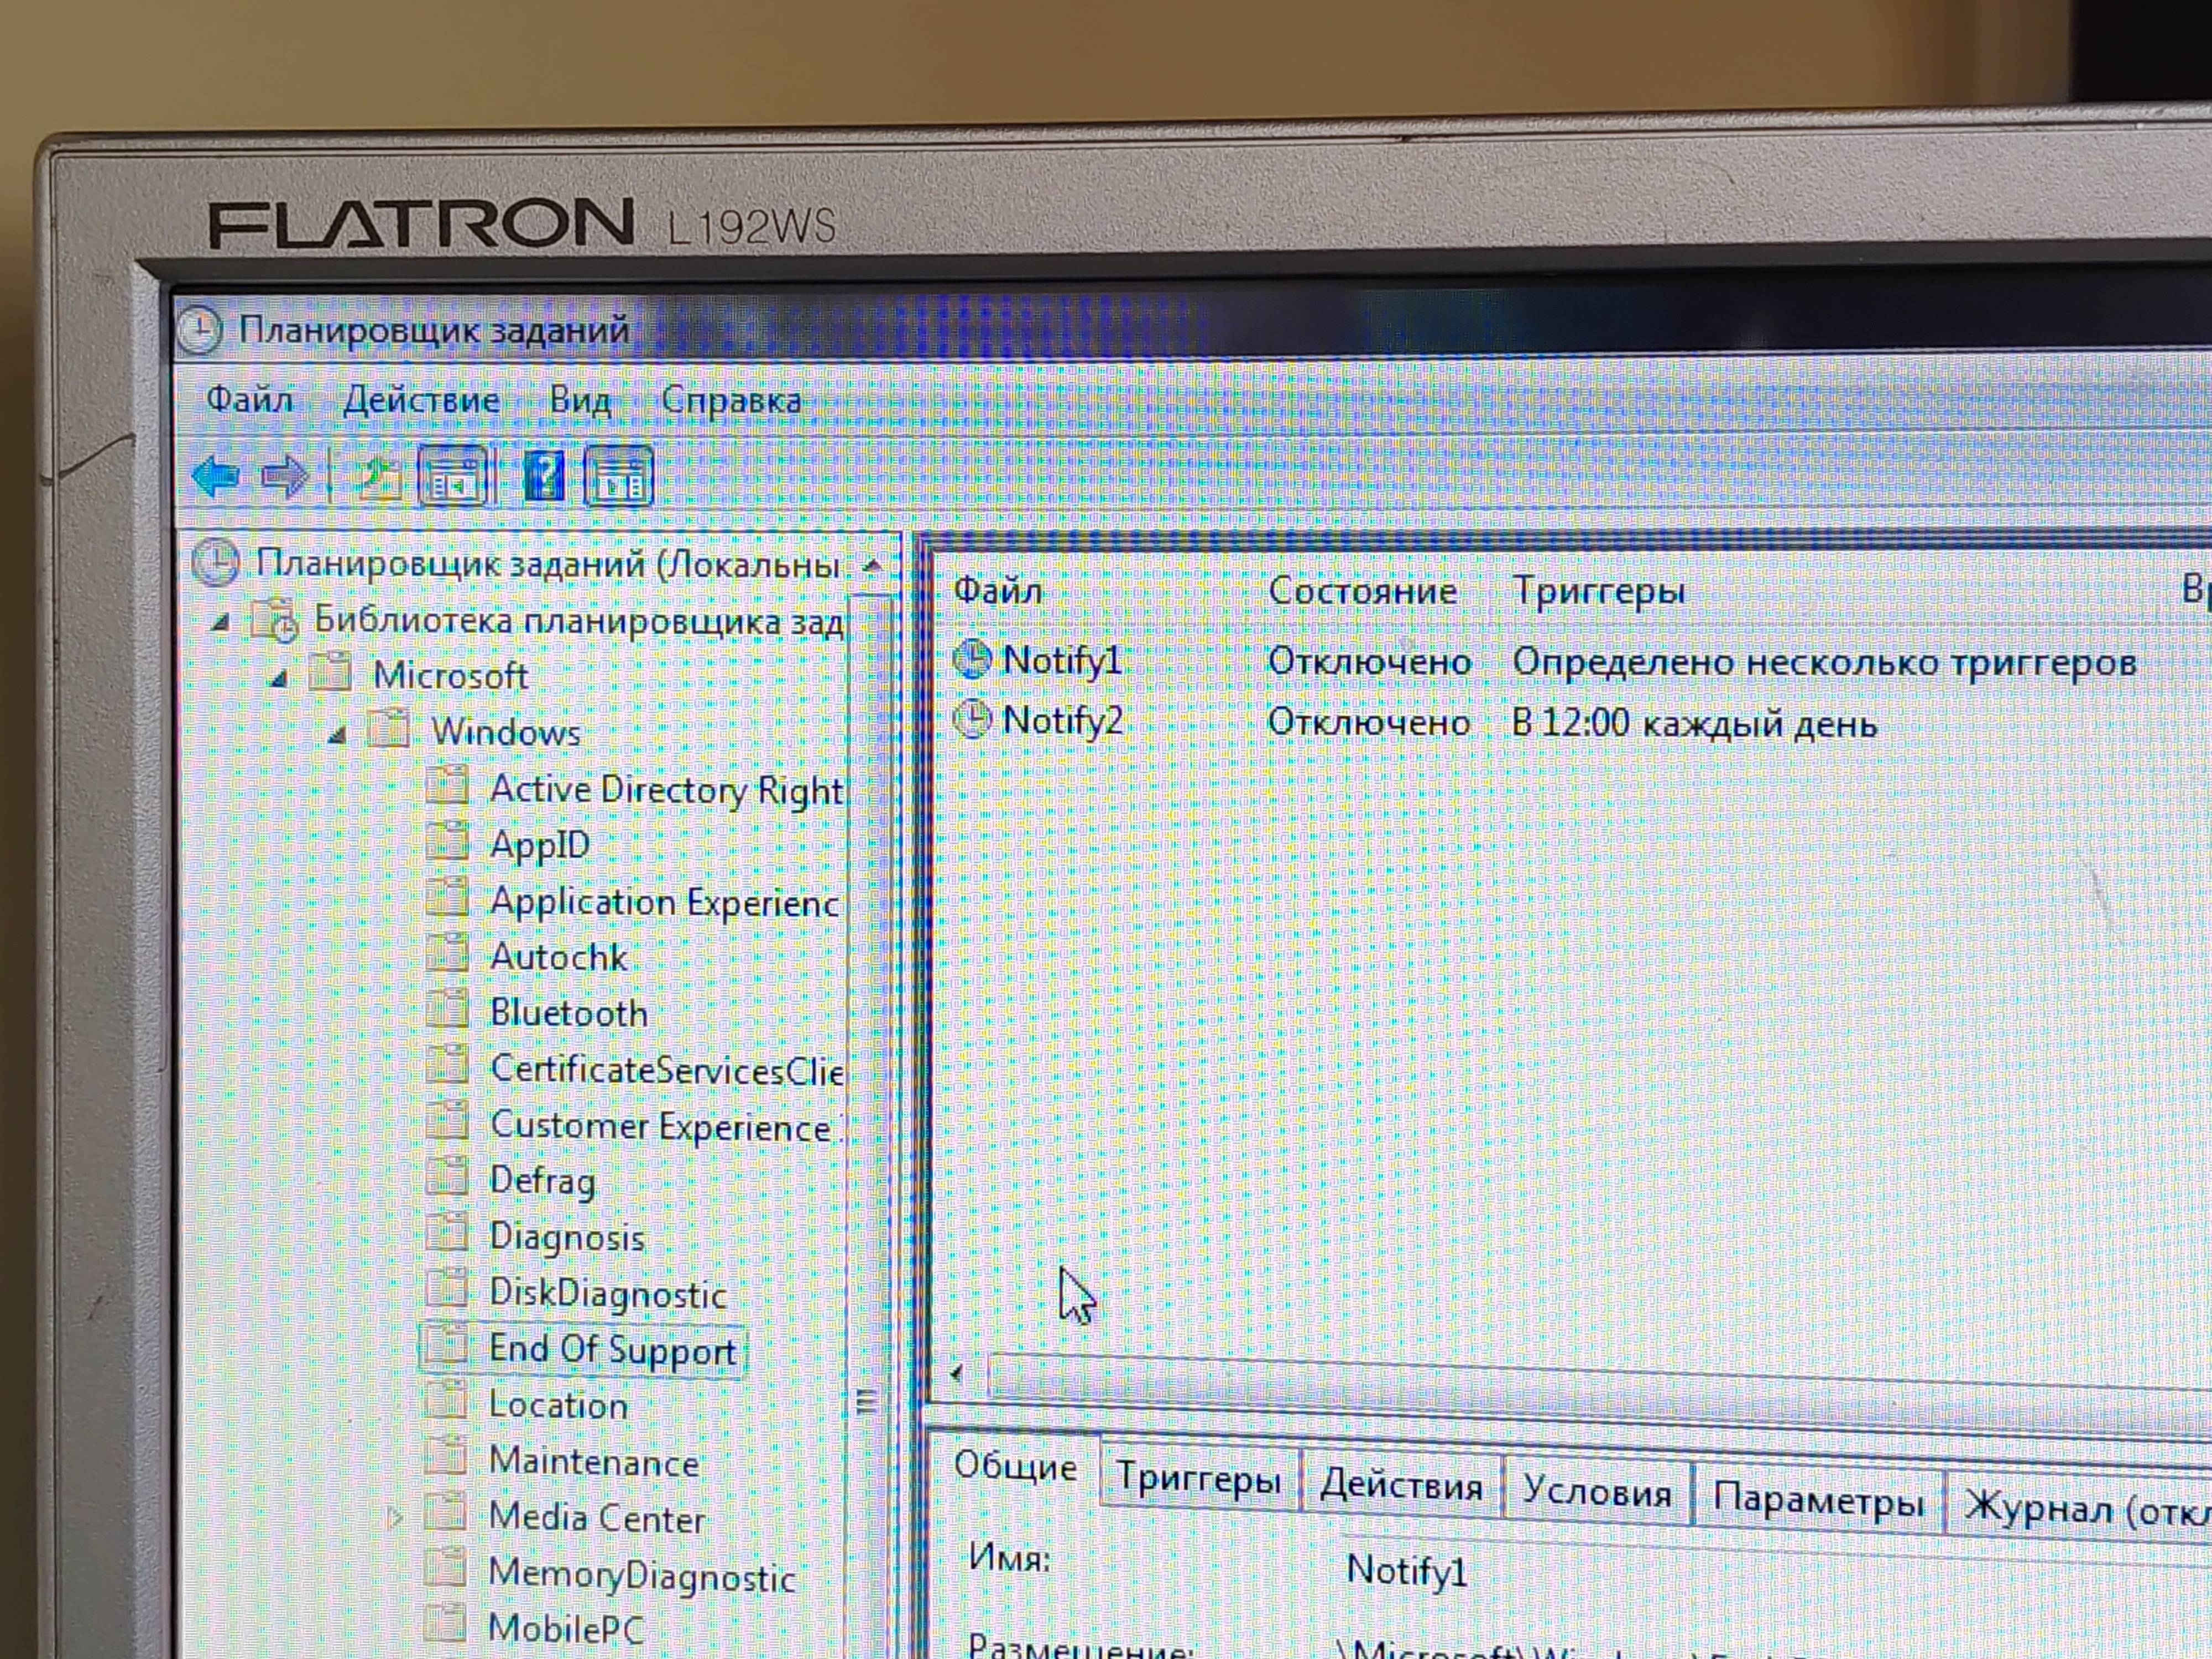This screenshot has width=2212, height=1659.
Task: Click the horizontal scrollbar left arrow
Action: [957, 1373]
